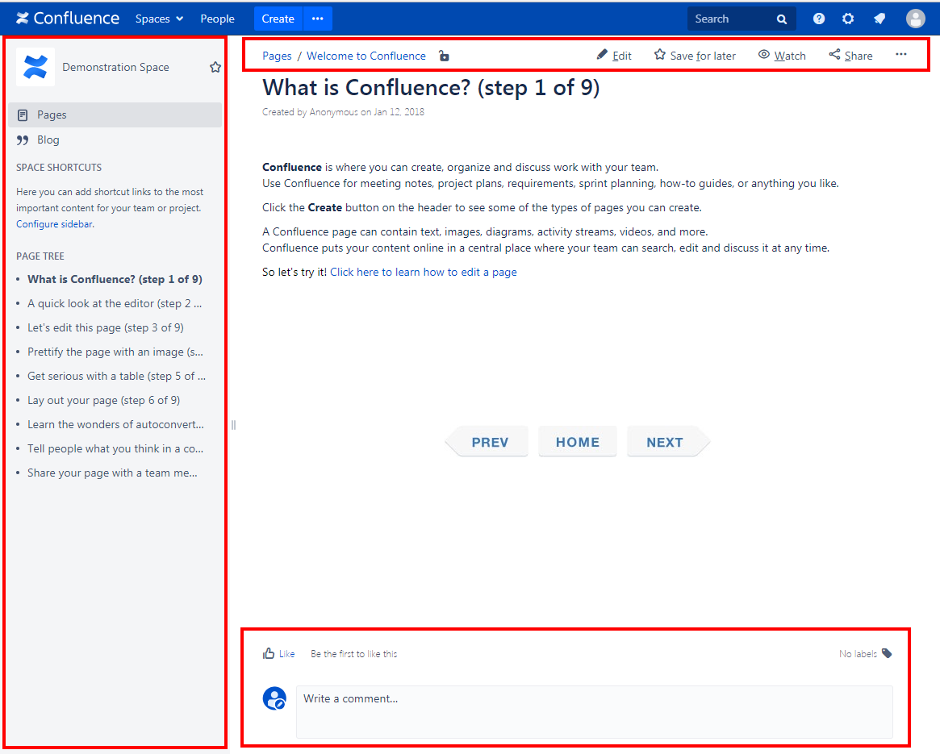
Task: Click the labels tag icon
Action: (x=888, y=653)
